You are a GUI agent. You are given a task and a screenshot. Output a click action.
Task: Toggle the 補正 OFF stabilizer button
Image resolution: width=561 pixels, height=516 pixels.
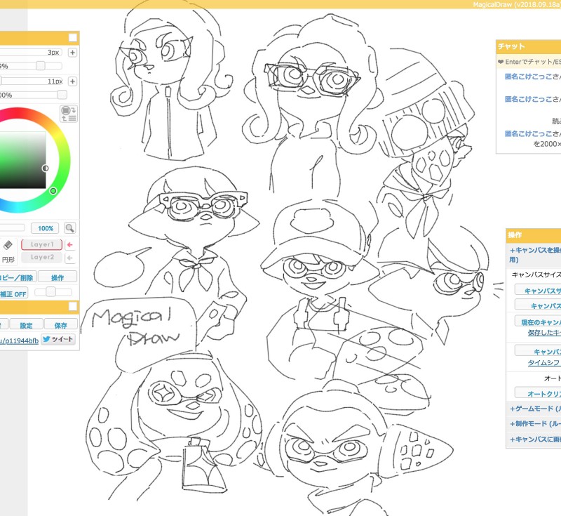point(13,294)
